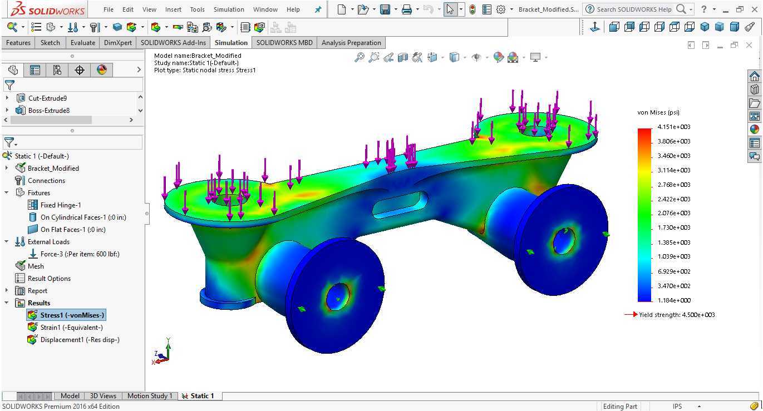Viewport: 763px width, 411px height.
Task: Click the Edit Appearance color ball icon
Action: [499, 57]
